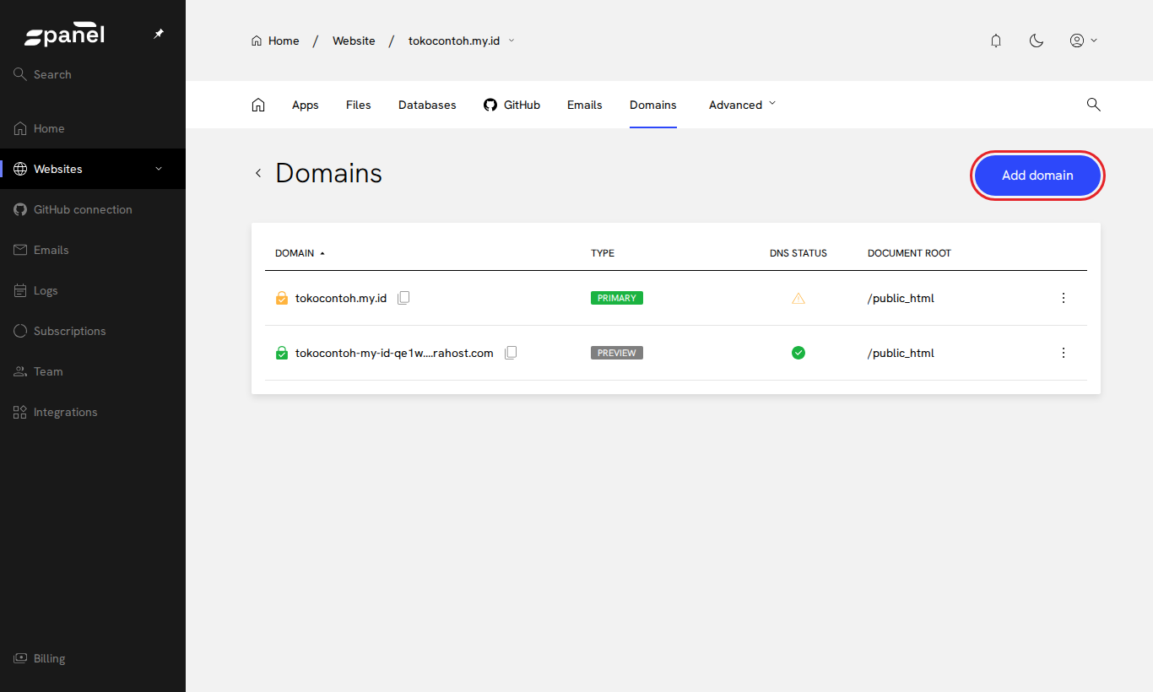The image size is (1153, 692).
Task: Open Billing in the sidebar
Action: [x=93, y=658]
